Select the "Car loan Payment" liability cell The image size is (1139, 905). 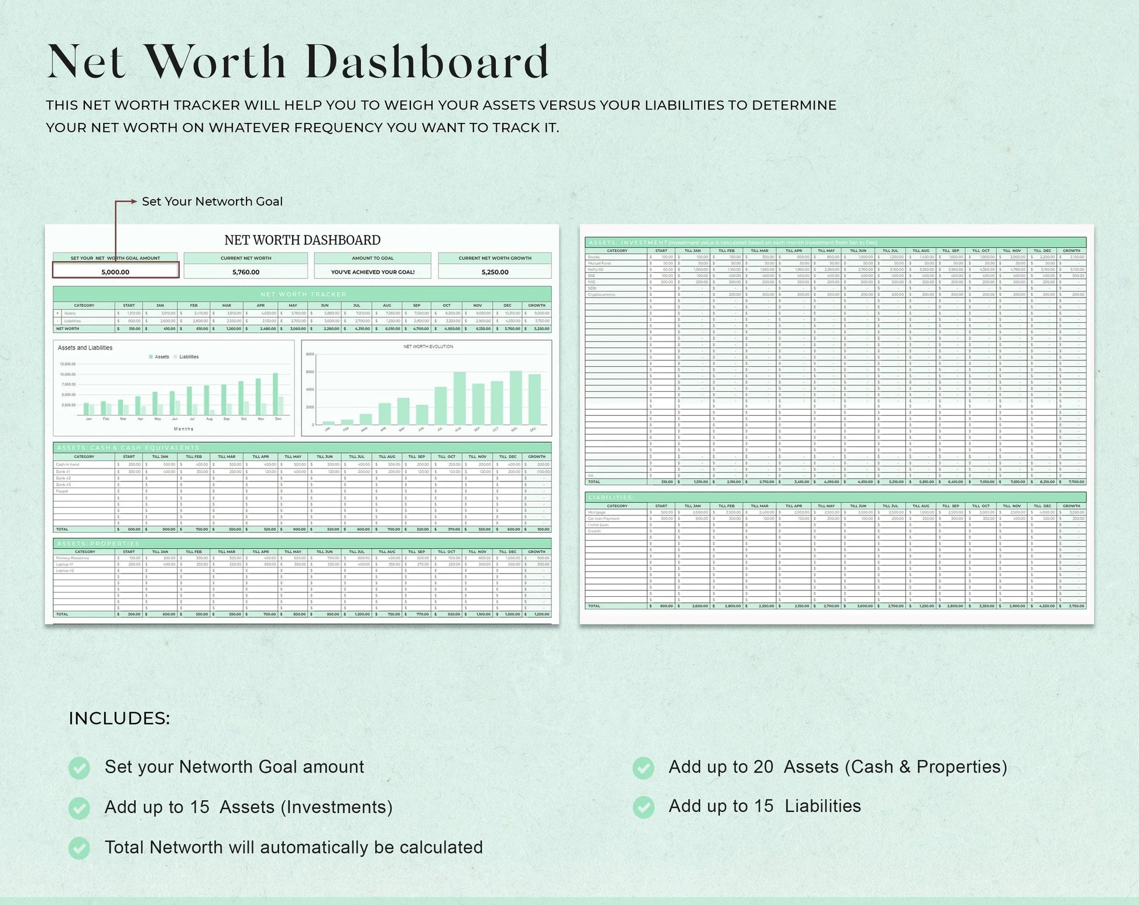pos(616,518)
